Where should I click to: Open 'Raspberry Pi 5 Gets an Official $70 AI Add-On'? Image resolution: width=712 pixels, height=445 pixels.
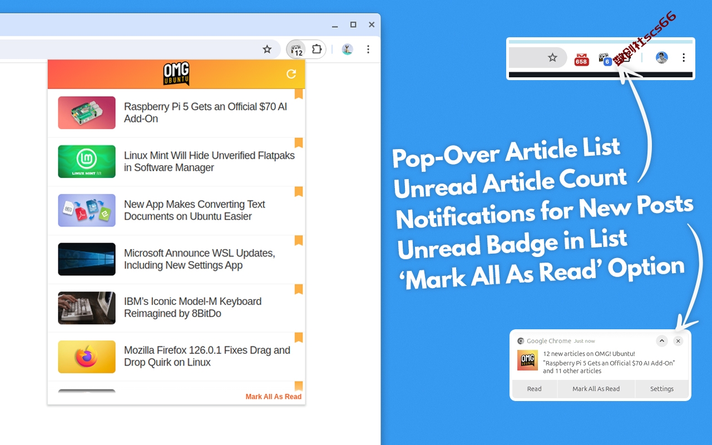pos(205,113)
